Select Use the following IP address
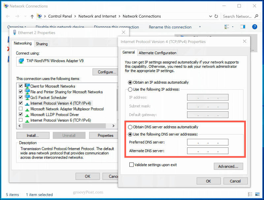The width and height of the screenshot is (264, 200). (x=130, y=89)
